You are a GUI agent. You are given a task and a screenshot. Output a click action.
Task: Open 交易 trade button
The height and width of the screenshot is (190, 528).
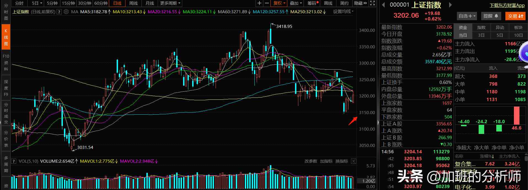[515, 16]
